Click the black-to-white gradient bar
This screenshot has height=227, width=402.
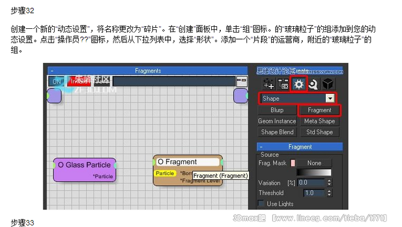[x=314, y=173]
